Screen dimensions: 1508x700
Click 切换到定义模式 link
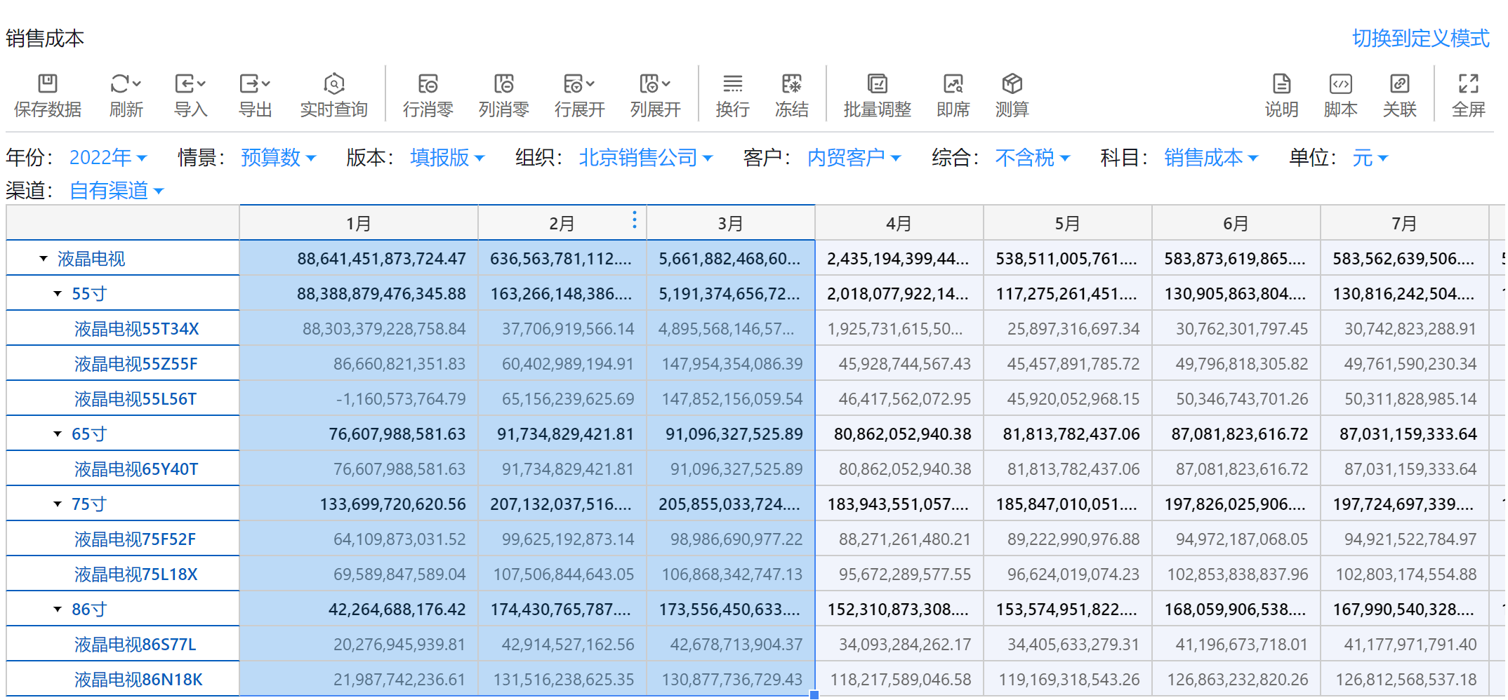[x=1420, y=39]
